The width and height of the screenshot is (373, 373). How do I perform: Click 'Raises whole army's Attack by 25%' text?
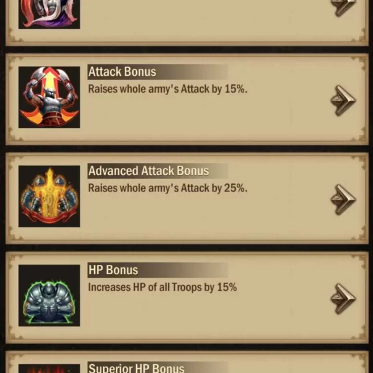point(168,188)
